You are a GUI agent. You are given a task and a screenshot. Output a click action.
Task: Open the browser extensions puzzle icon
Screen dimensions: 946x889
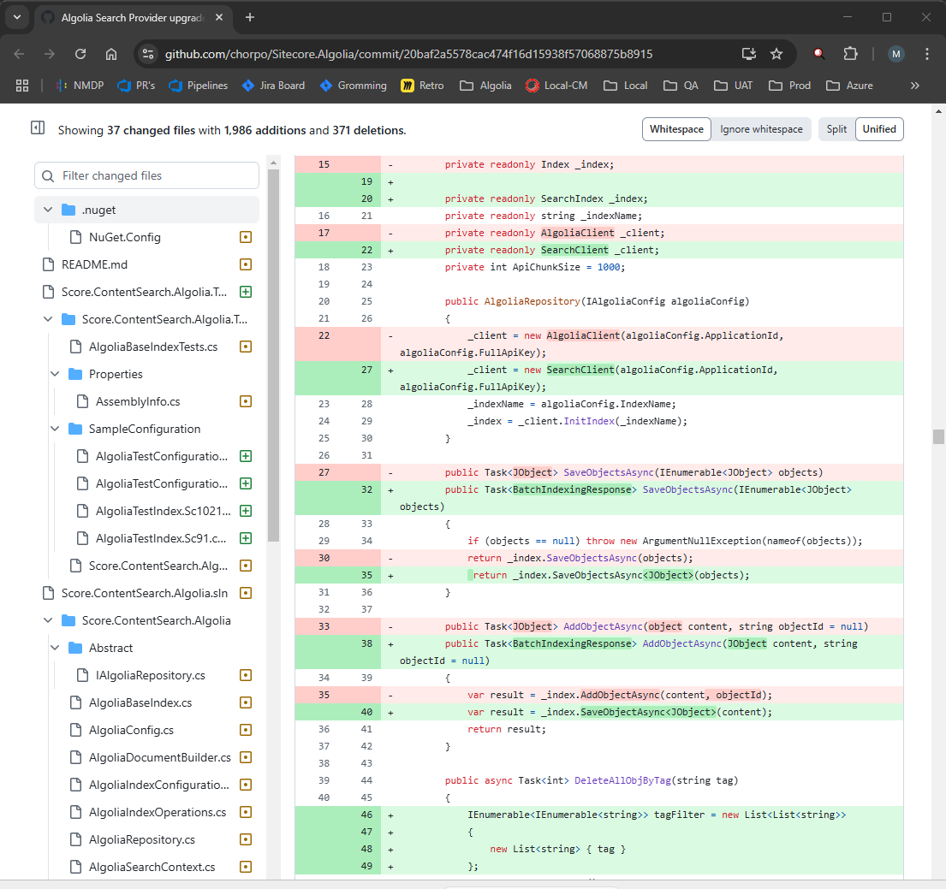pyautogui.click(x=850, y=54)
